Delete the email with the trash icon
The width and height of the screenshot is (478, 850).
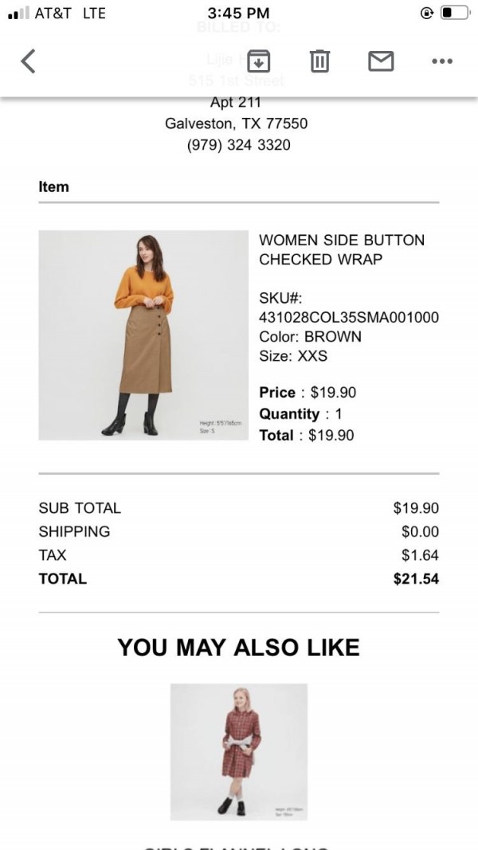tap(319, 61)
